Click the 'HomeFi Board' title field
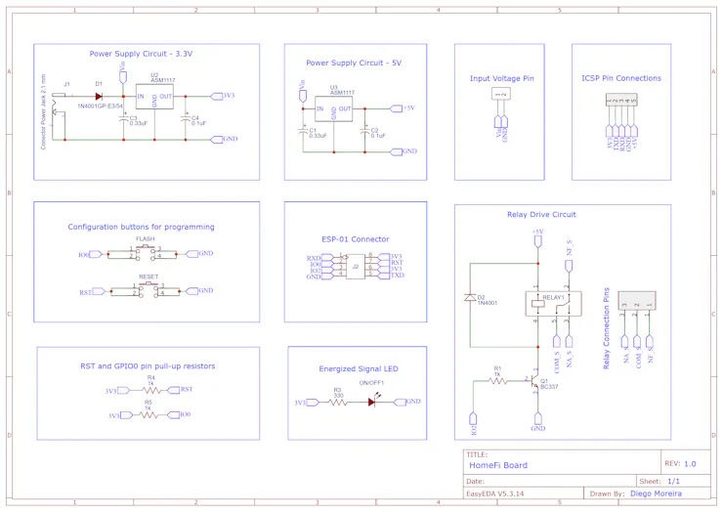 pyautogui.click(x=498, y=465)
